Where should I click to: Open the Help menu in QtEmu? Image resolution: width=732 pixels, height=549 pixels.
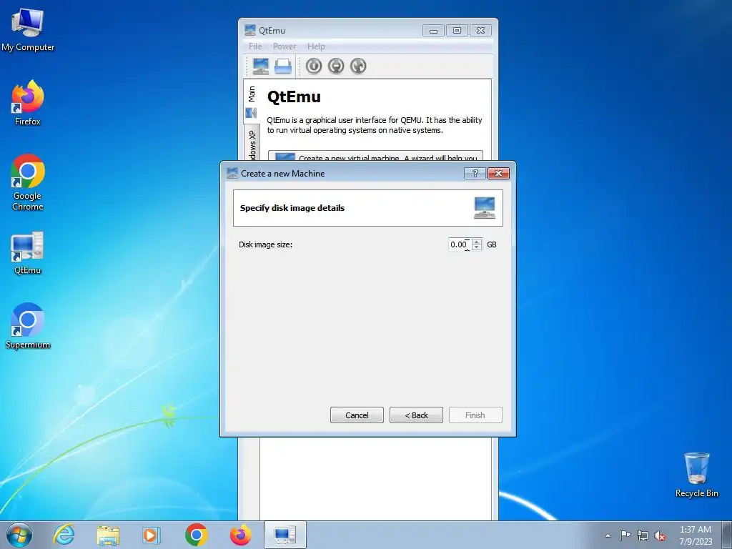316,46
